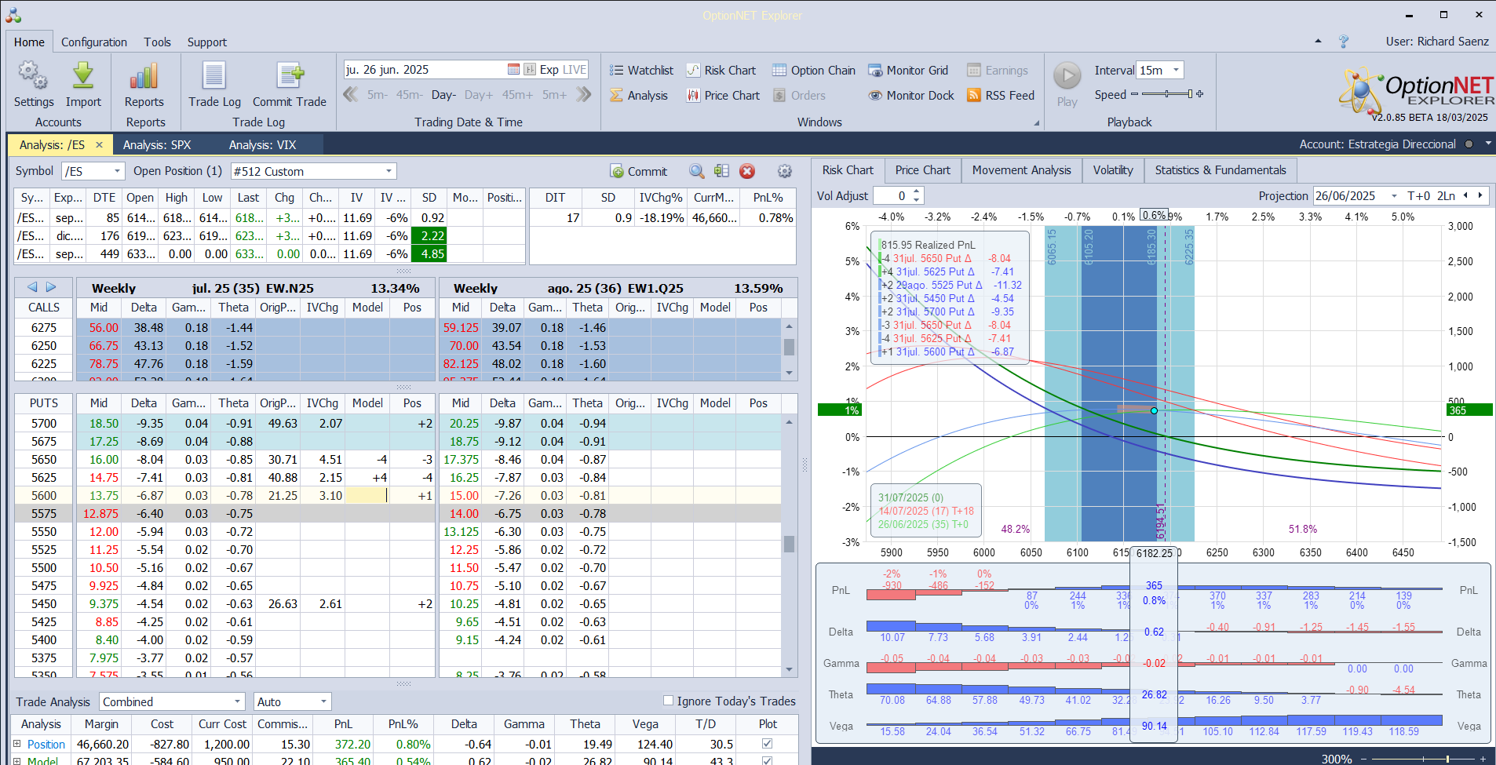Switch to the Configuration ribbon tab
The height and width of the screenshot is (765, 1496).
pyautogui.click(x=94, y=42)
